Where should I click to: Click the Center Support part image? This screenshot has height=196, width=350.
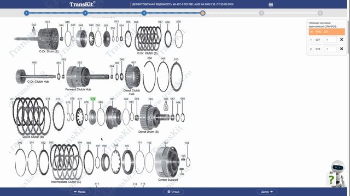point(167,162)
